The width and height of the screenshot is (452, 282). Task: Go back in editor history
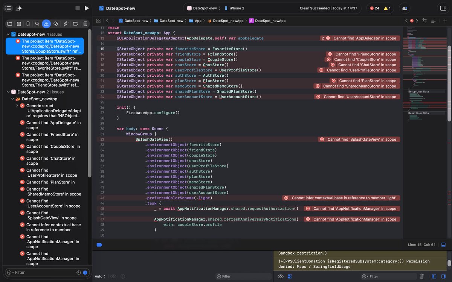click(107, 21)
